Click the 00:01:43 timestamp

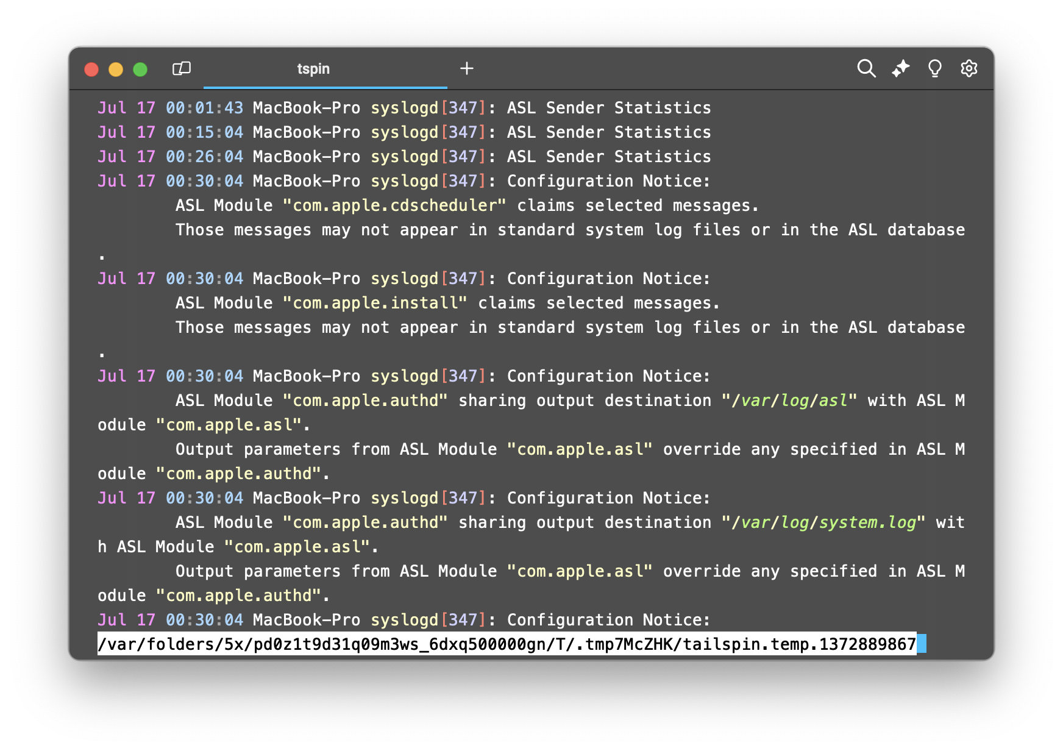204,108
